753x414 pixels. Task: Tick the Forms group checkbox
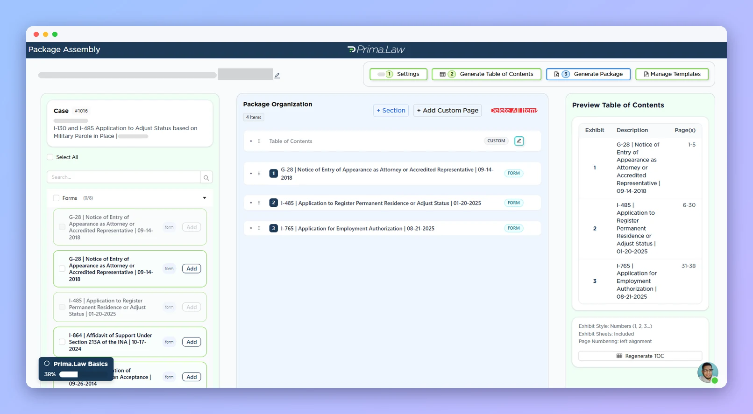click(57, 198)
